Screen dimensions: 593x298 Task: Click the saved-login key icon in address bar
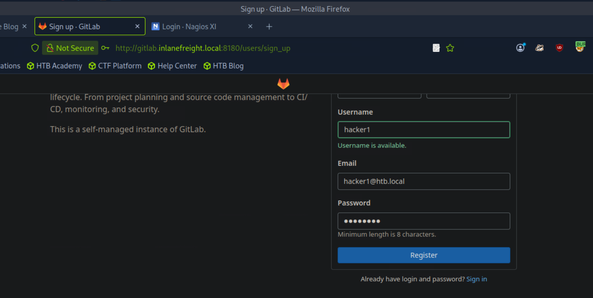click(x=105, y=48)
